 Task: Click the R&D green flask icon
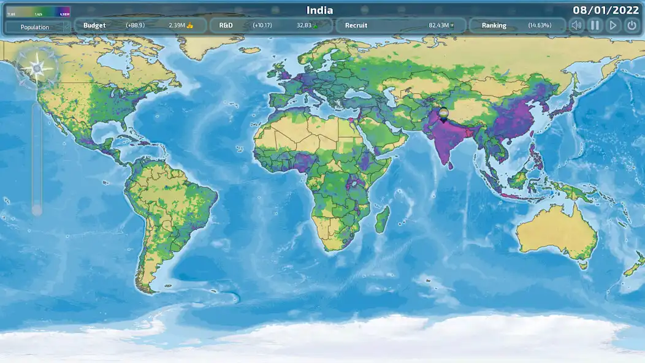coord(316,26)
